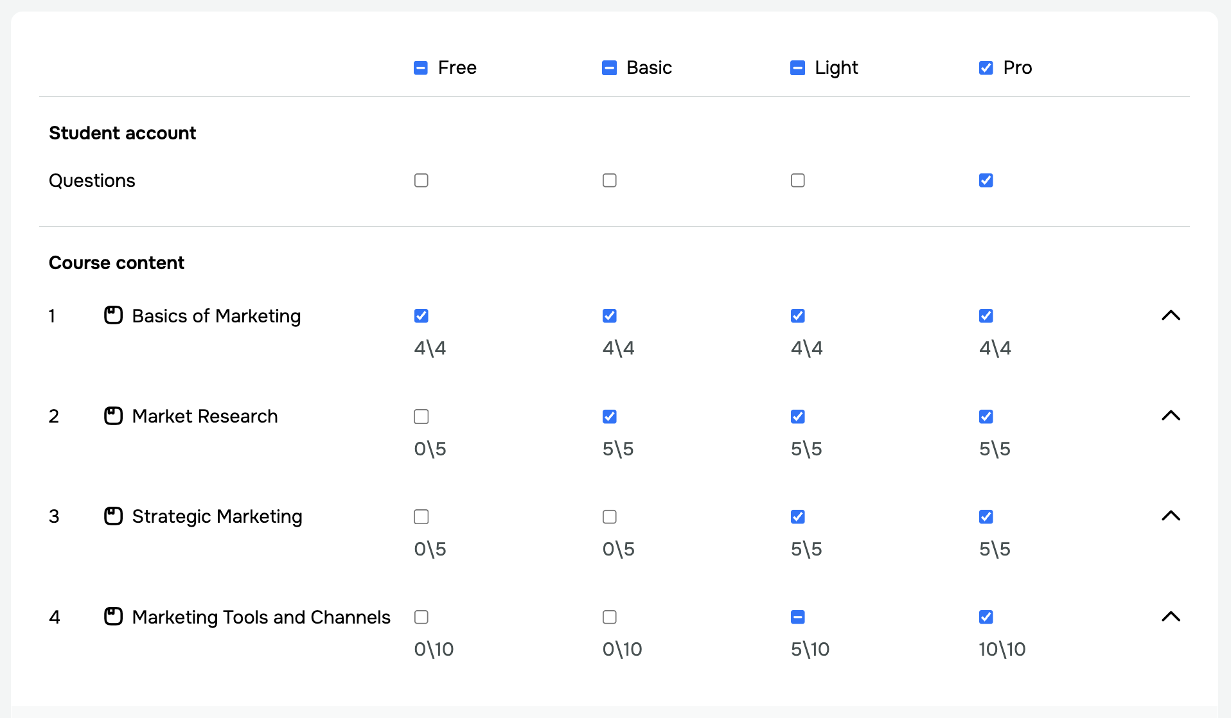This screenshot has height=718, width=1231.
Task: Click the Marketing Tools and Channels module icon
Action: point(113,617)
